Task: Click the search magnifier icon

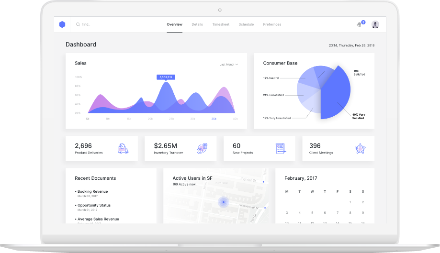Action: coord(78,24)
